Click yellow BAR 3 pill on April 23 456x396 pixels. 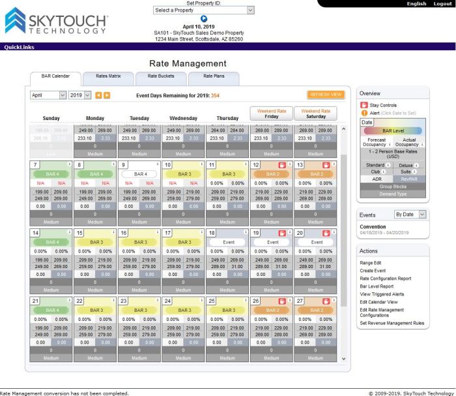coord(140,311)
